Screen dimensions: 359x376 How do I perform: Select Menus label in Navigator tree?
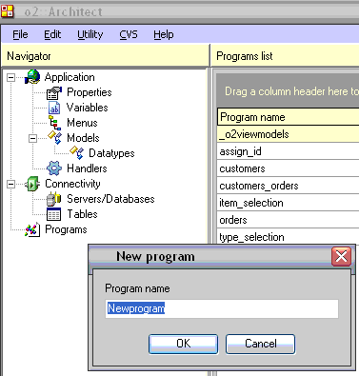click(x=82, y=123)
